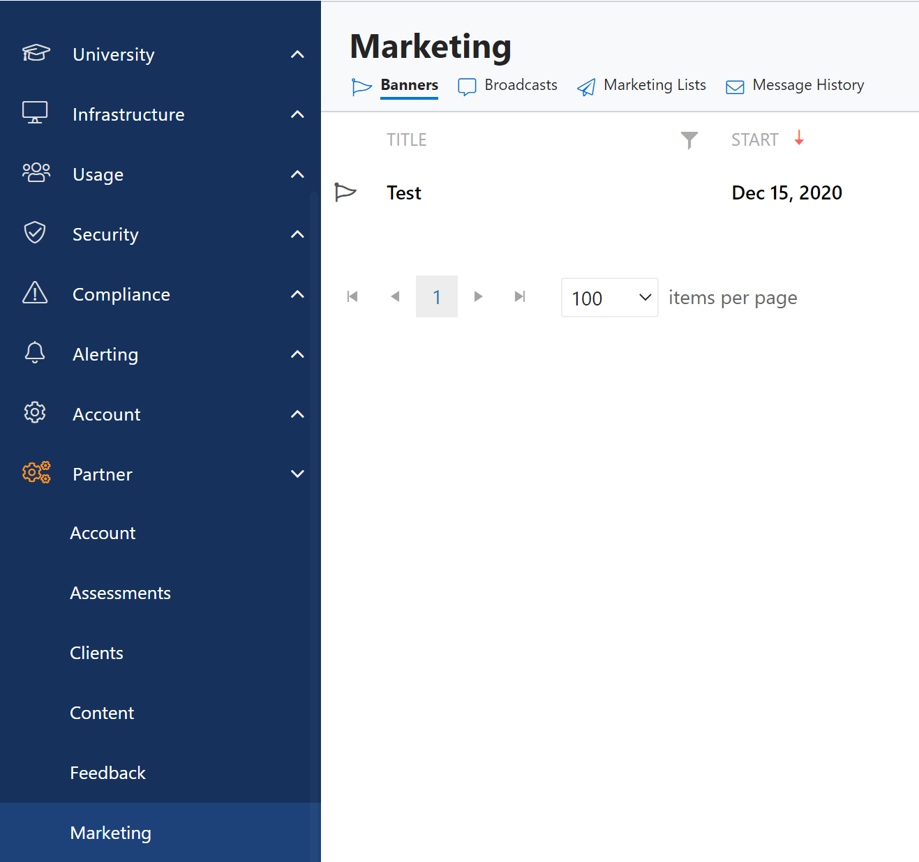Expand the Infrastructure section chevron
Image resolution: width=919 pixels, height=862 pixels.
[297, 114]
